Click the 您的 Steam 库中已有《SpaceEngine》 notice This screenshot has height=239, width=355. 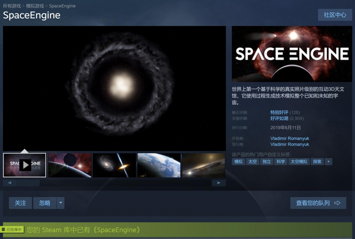click(x=84, y=230)
